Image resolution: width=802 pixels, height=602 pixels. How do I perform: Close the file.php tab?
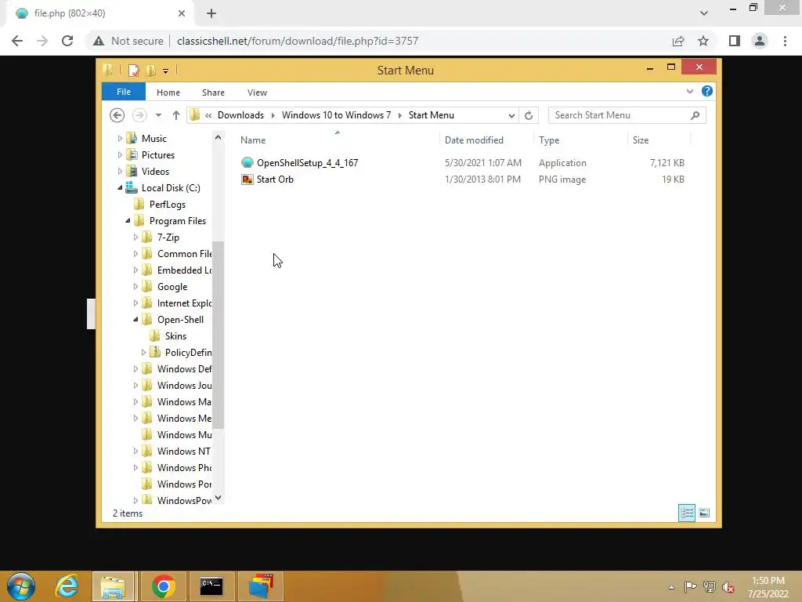coord(182,13)
